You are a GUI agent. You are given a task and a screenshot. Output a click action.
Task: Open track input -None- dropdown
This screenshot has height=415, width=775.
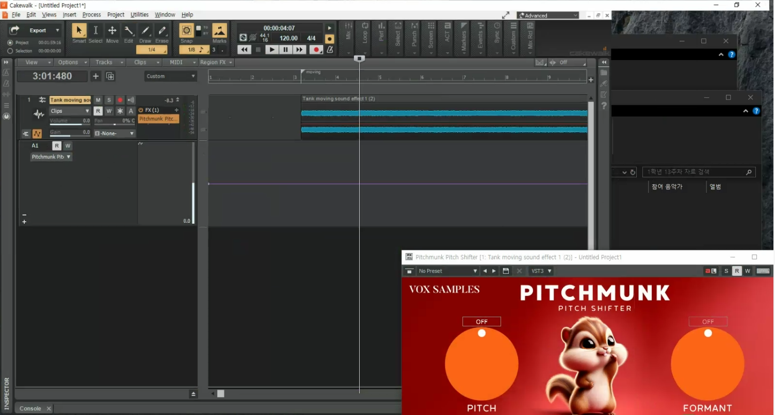coord(115,134)
